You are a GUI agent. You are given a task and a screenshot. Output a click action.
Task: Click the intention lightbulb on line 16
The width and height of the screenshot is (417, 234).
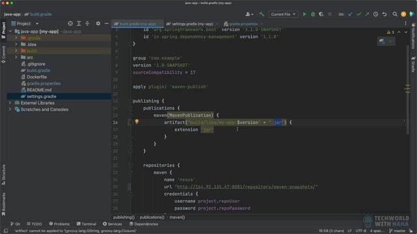pos(137,122)
